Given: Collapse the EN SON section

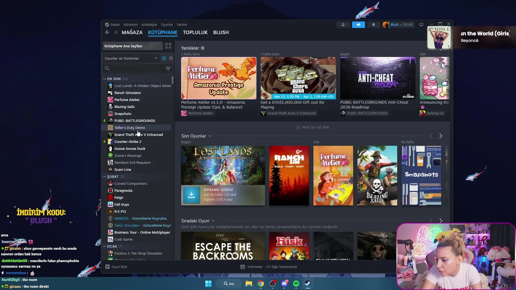Looking at the screenshot, I should point(105,79).
